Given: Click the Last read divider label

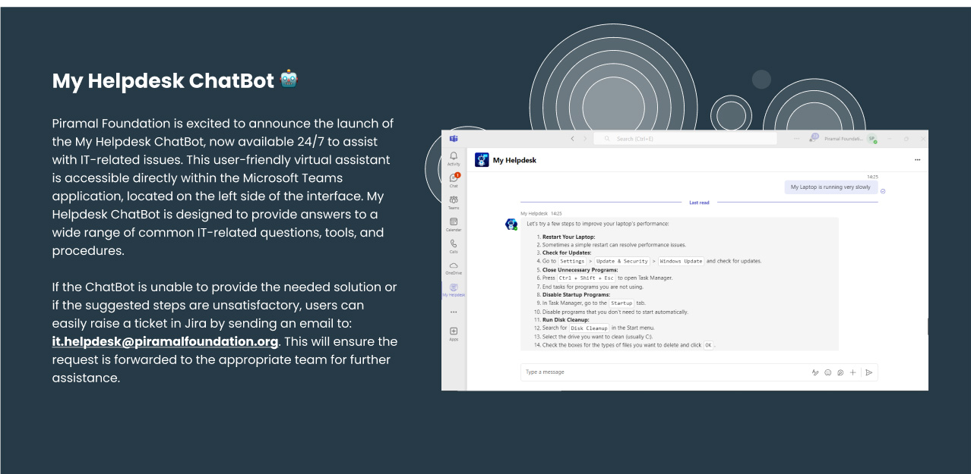Looking at the screenshot, I should point(699,202).
